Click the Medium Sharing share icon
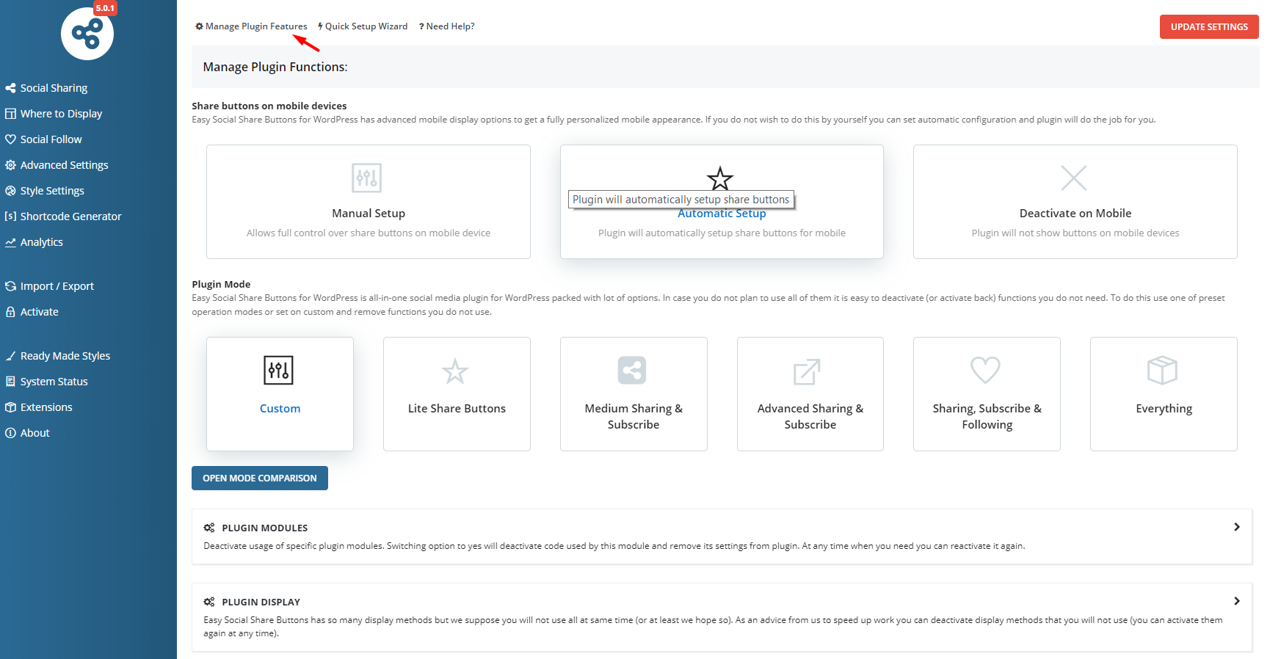Viewport: 1270px width, 659px height. coord(632,371)
